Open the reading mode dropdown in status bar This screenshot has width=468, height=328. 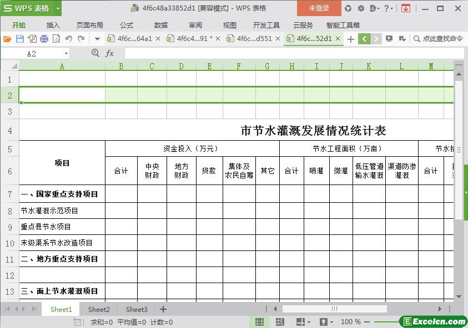click(x=309, y=322)
